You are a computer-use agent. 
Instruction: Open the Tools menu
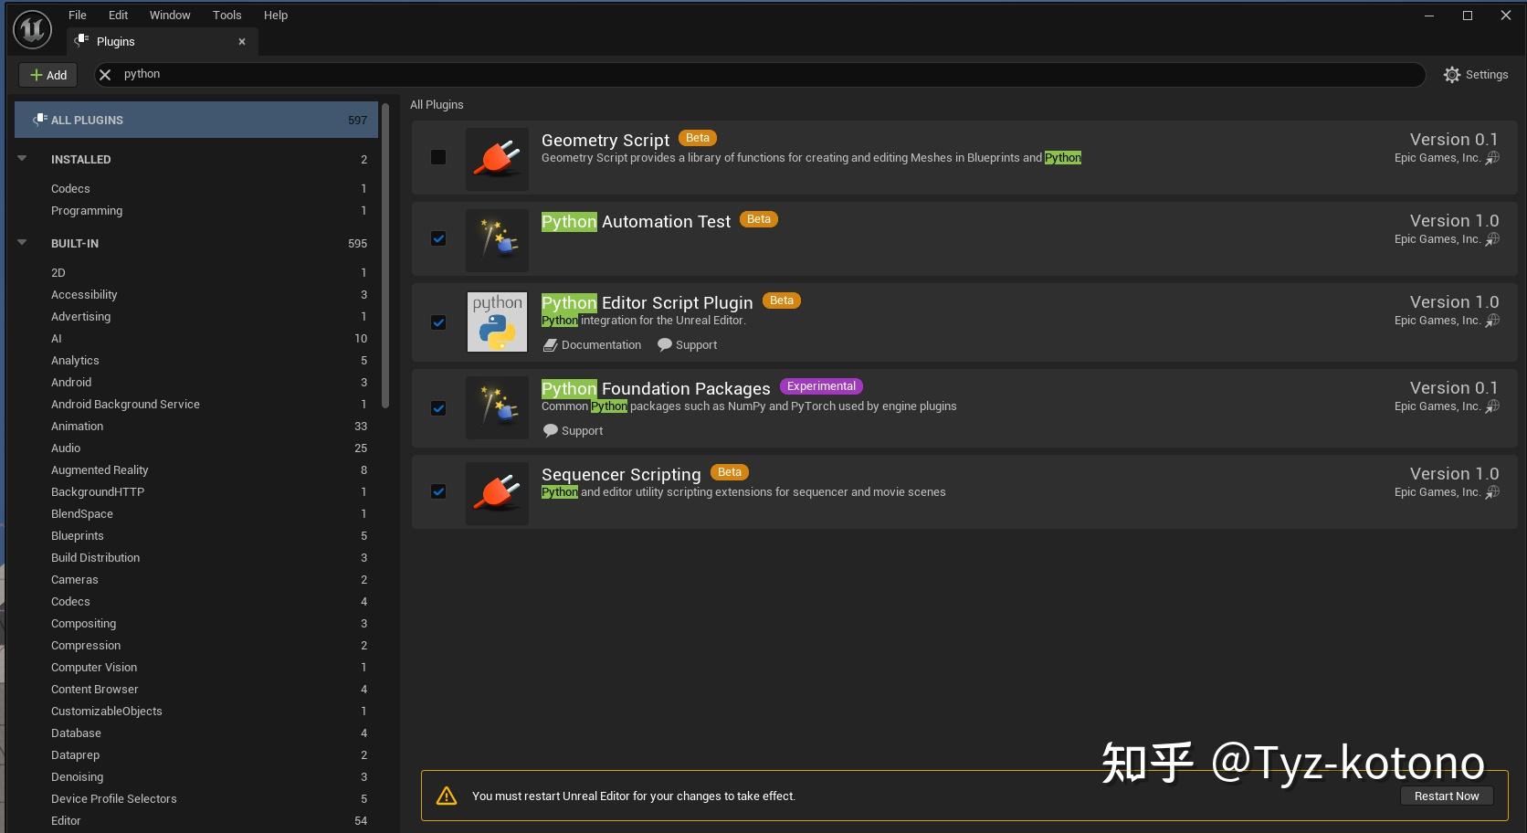click(226, 15)
